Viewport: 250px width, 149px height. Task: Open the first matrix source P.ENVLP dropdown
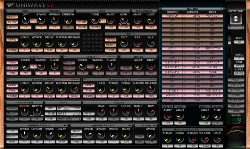[173, 16]
